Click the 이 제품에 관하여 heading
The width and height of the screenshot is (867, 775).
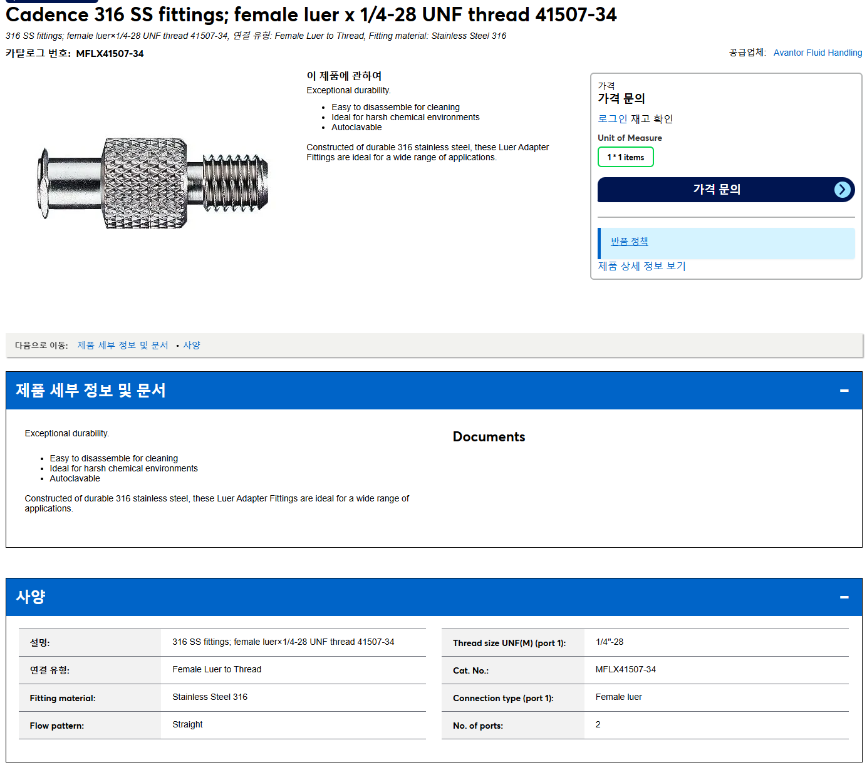[344, 76]
